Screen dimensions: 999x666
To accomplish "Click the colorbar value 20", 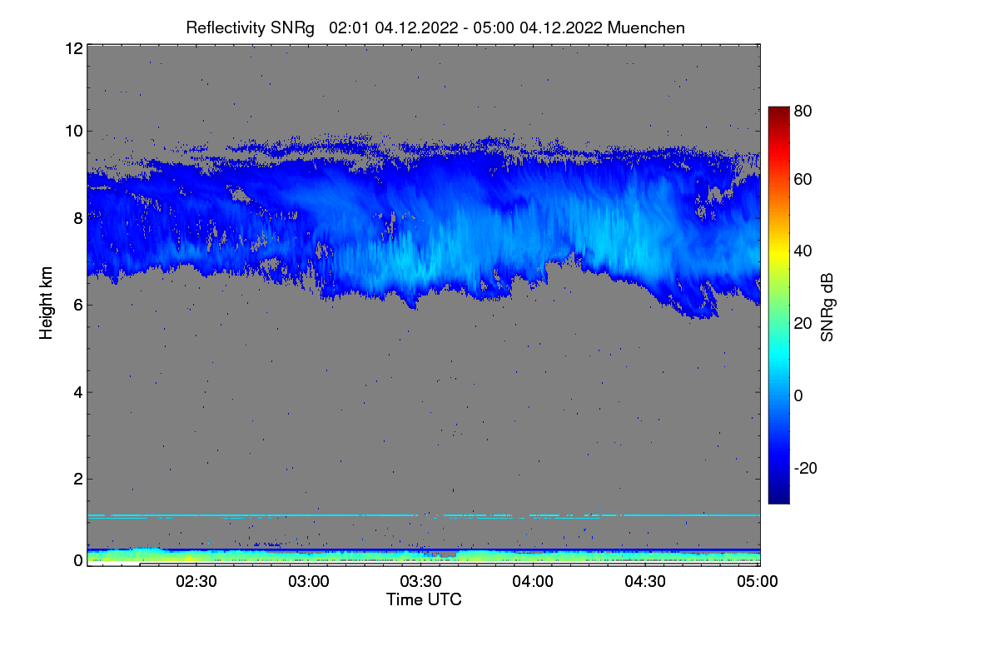I will pyautogui.click(x=803, y=323).
